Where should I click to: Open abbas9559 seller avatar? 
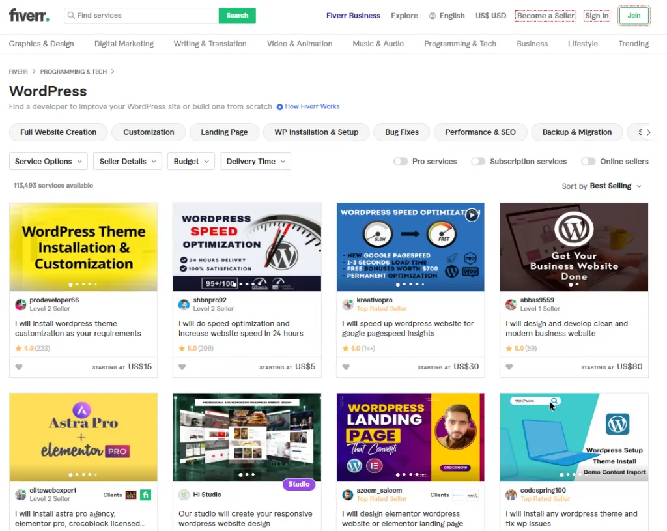(x=511, y=304)
